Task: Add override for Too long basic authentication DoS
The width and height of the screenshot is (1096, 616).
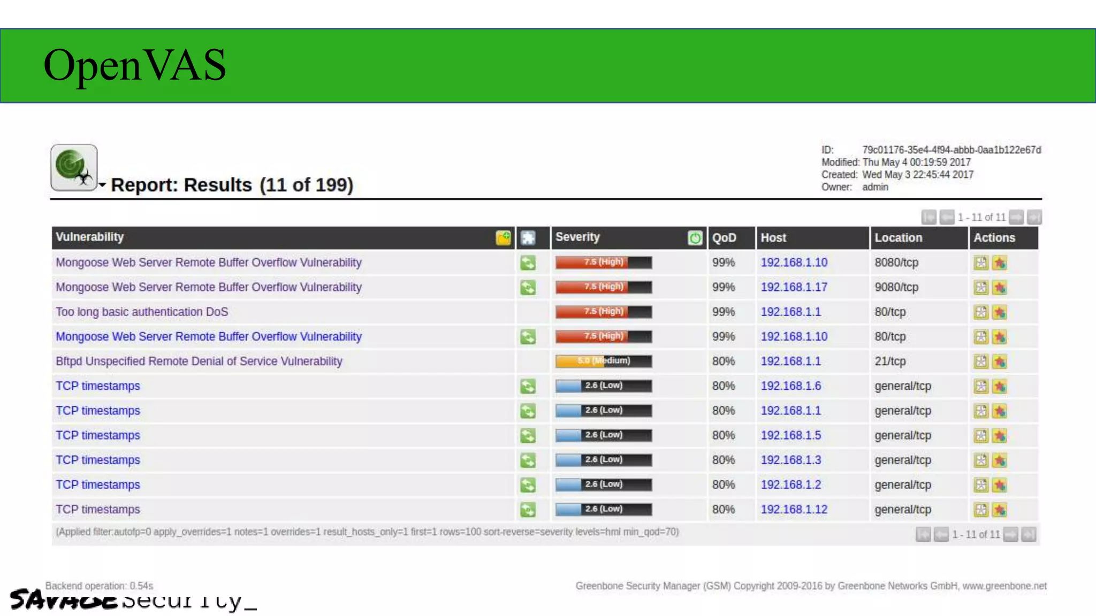Action: point(999,312)
